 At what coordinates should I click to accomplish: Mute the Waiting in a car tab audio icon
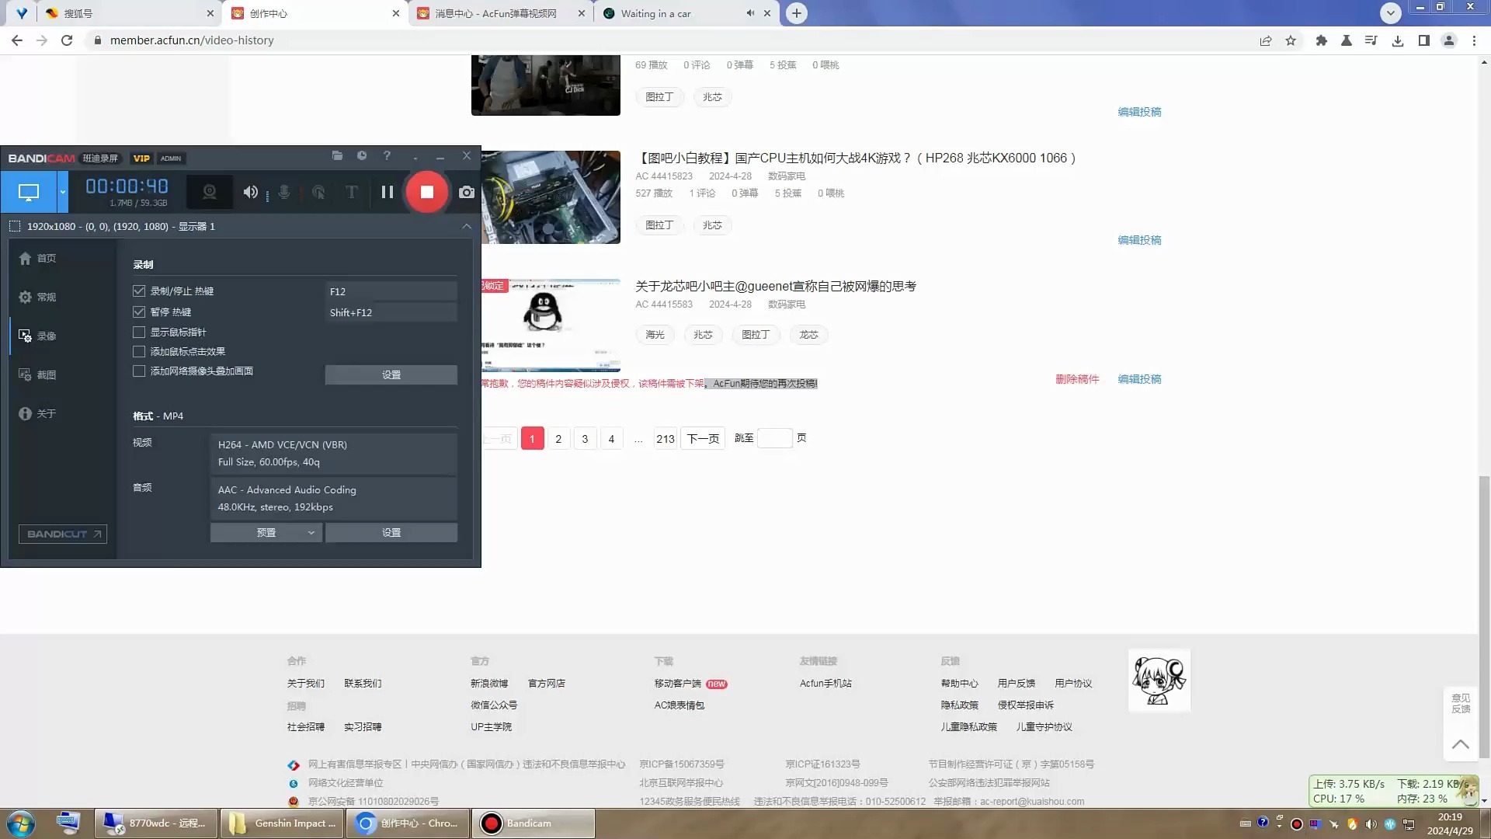coord(750,13)
